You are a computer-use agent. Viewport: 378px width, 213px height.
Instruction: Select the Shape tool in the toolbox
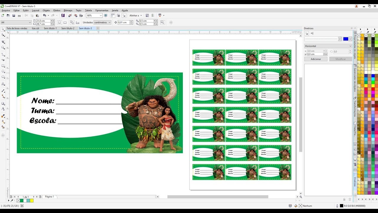pyautogui.click(x=3, y=35)
